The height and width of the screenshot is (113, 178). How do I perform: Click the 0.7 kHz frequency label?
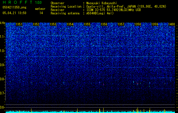[2, 93]
